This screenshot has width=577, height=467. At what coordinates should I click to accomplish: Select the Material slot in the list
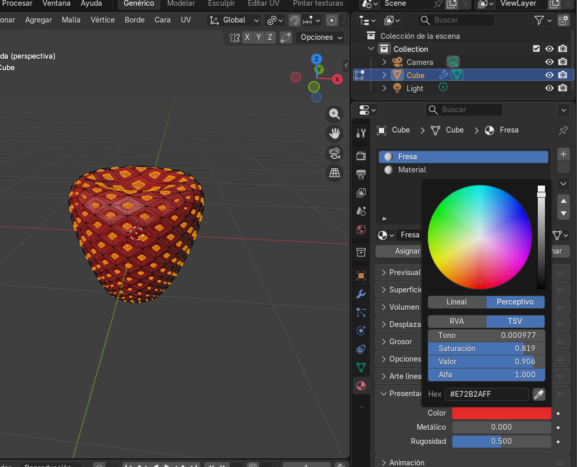click(x=412, y=170)
